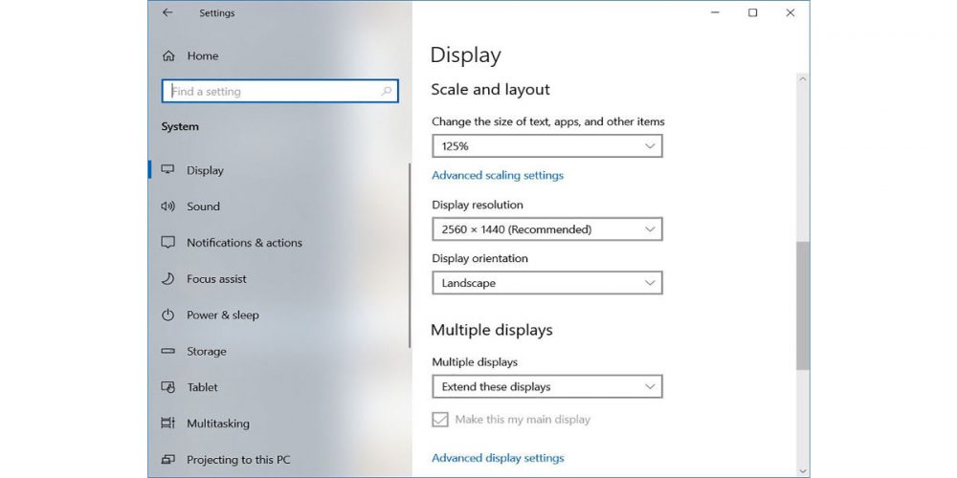Click the Home icon in sidebar
This screenshot has width=957, height=478.
coord(169,56)
